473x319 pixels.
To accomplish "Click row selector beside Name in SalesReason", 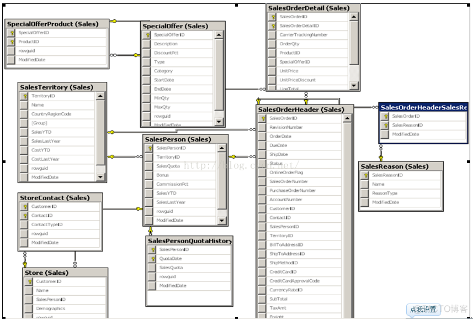I will click(365, 184).
